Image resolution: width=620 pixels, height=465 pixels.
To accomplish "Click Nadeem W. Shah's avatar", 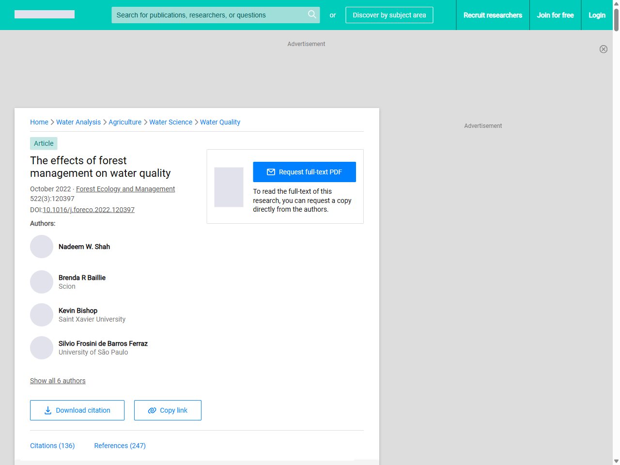I will pyautogui.click(x=42, y=247).
